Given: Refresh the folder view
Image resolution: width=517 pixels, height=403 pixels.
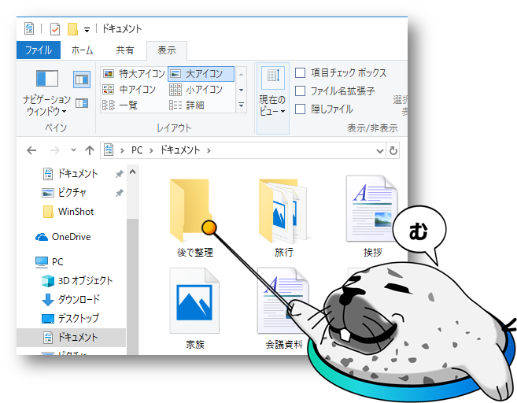Looking at the screenshot, I should pyautogui.click(x=393, y=150).
